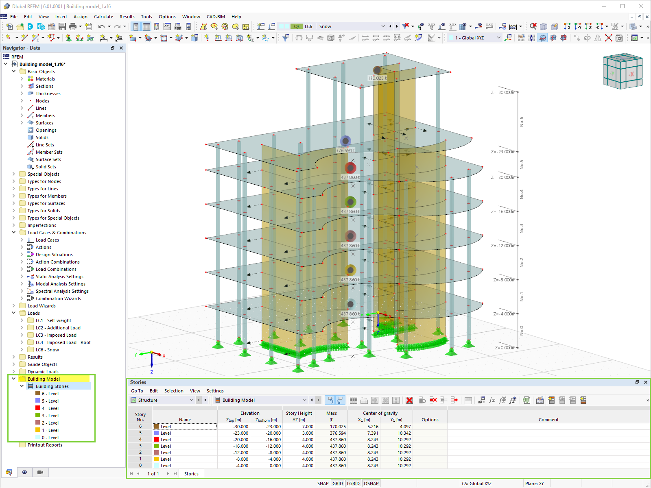Click the view along Z axis icon
651x488 pixels.
(588, 26)
